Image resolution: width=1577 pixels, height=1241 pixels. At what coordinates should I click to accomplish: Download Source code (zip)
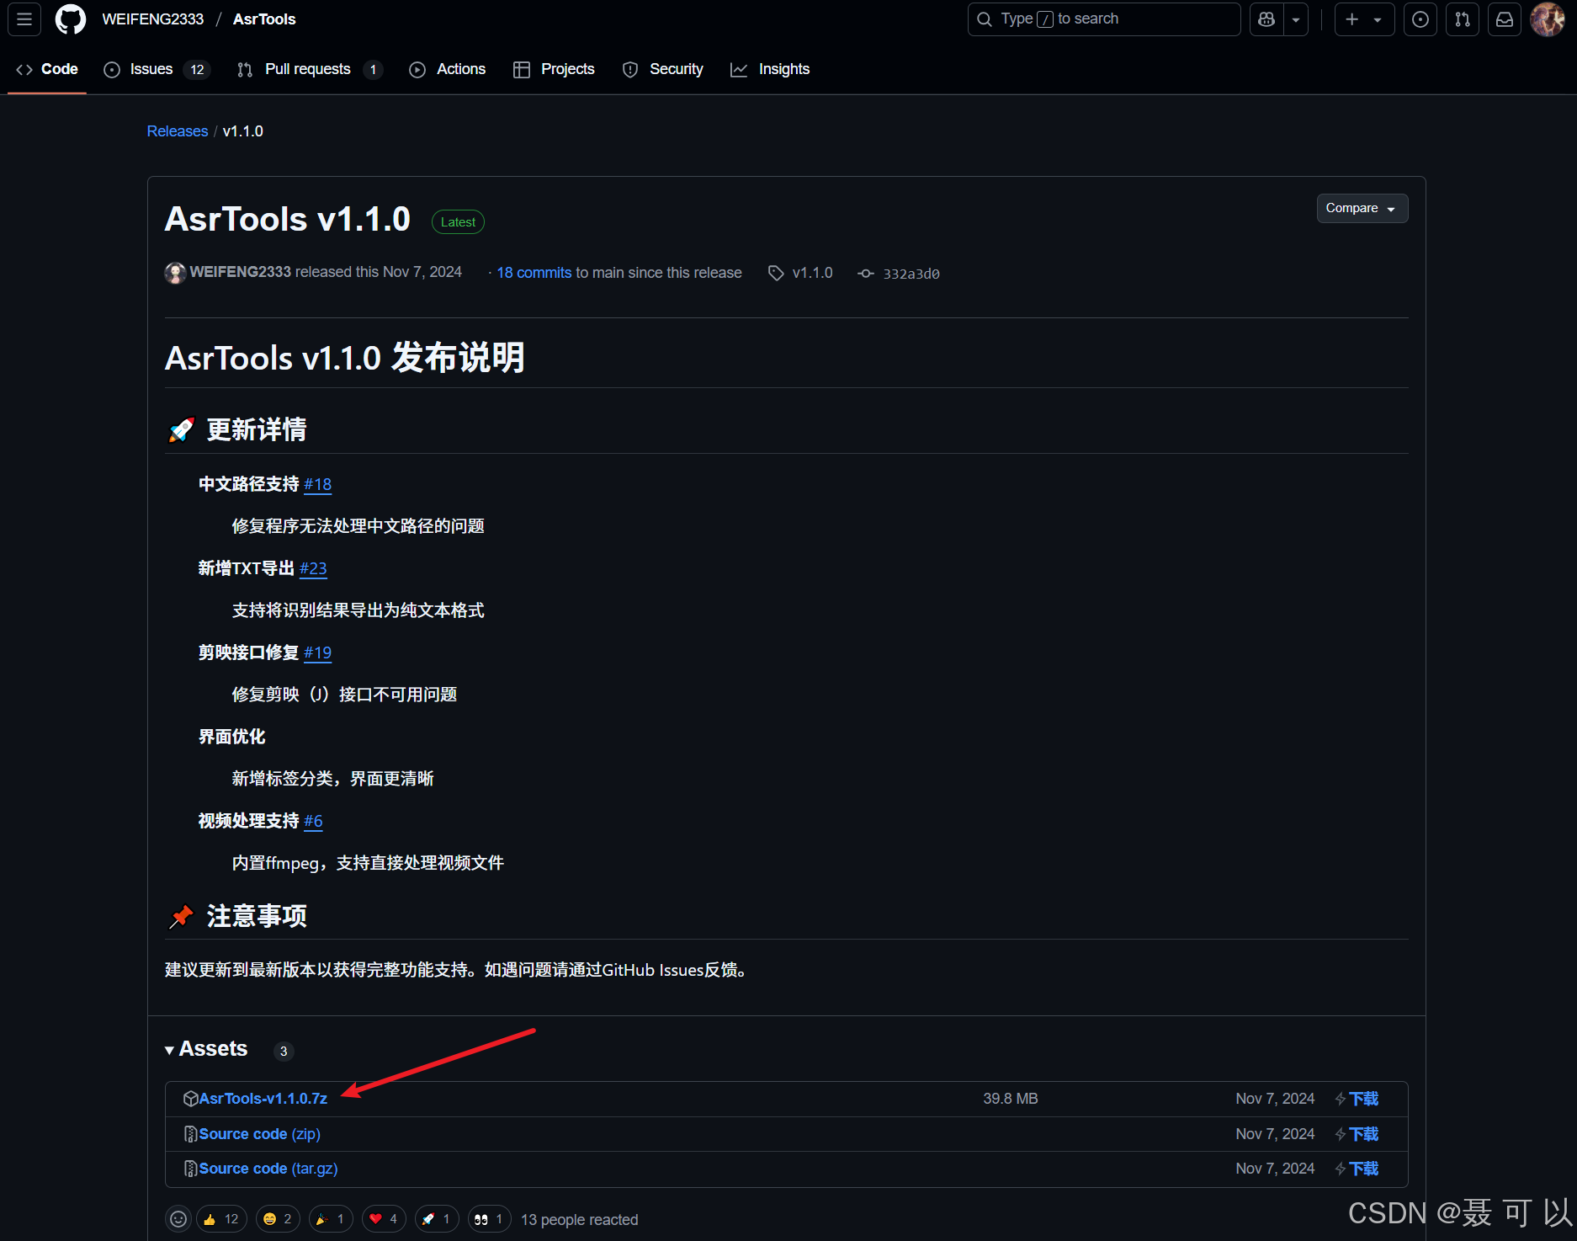pyautogui.click(x=259, y=1134)
